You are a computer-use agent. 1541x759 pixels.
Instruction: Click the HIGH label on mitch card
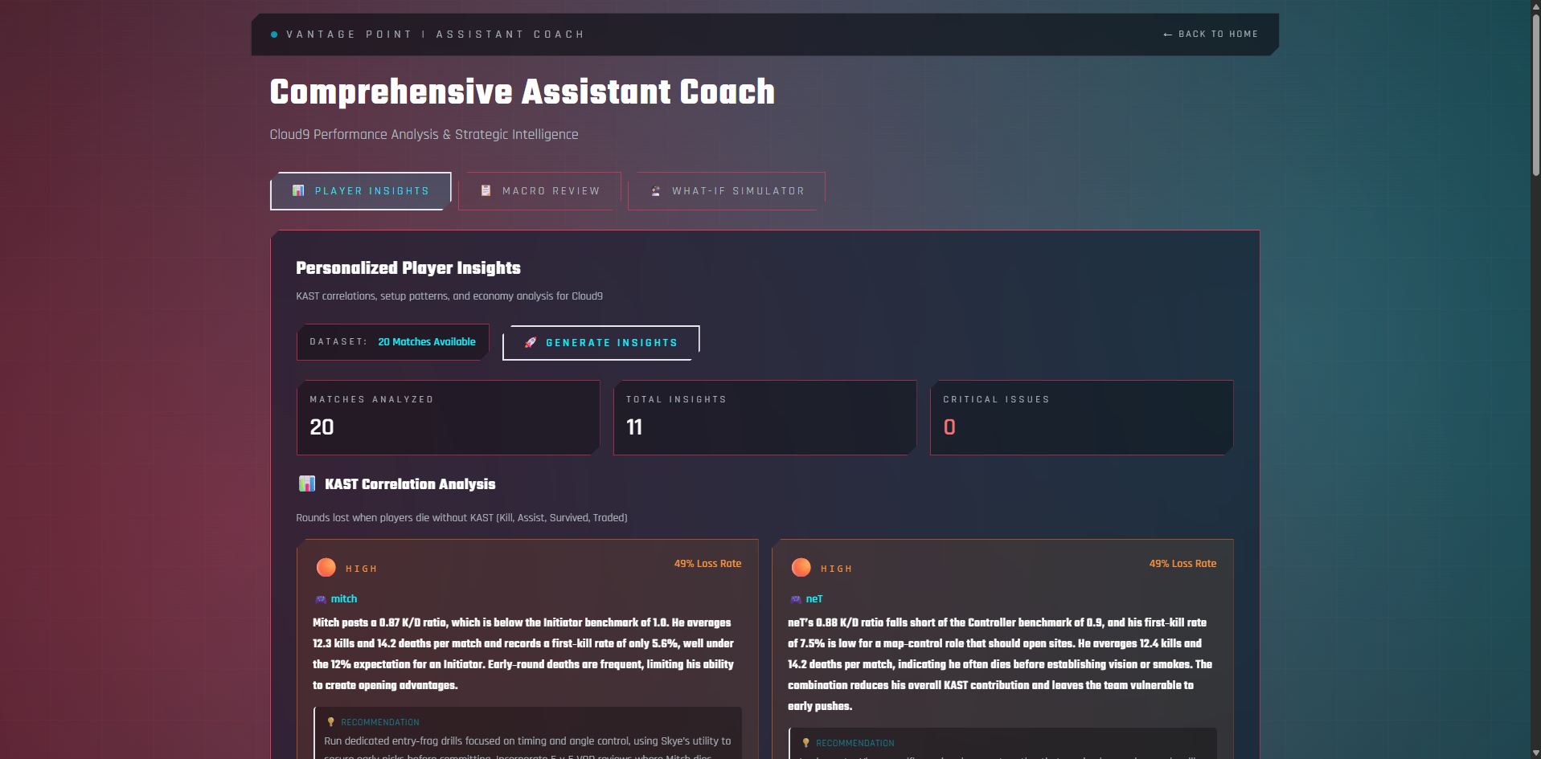click(x=362, y=569)
